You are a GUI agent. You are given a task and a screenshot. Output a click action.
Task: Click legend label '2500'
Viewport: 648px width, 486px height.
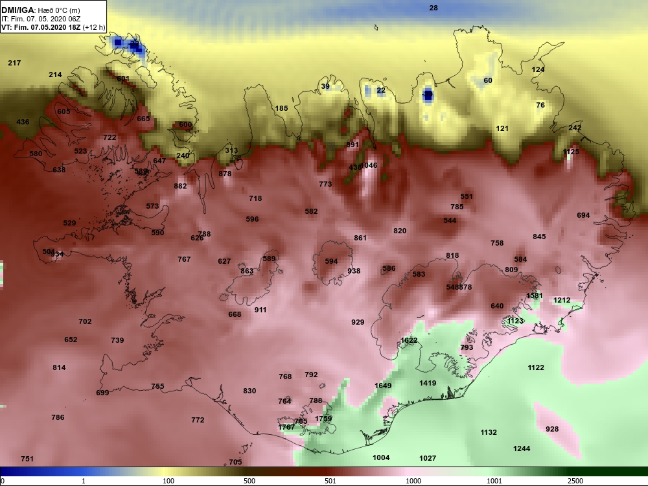[x=575, y=481]
